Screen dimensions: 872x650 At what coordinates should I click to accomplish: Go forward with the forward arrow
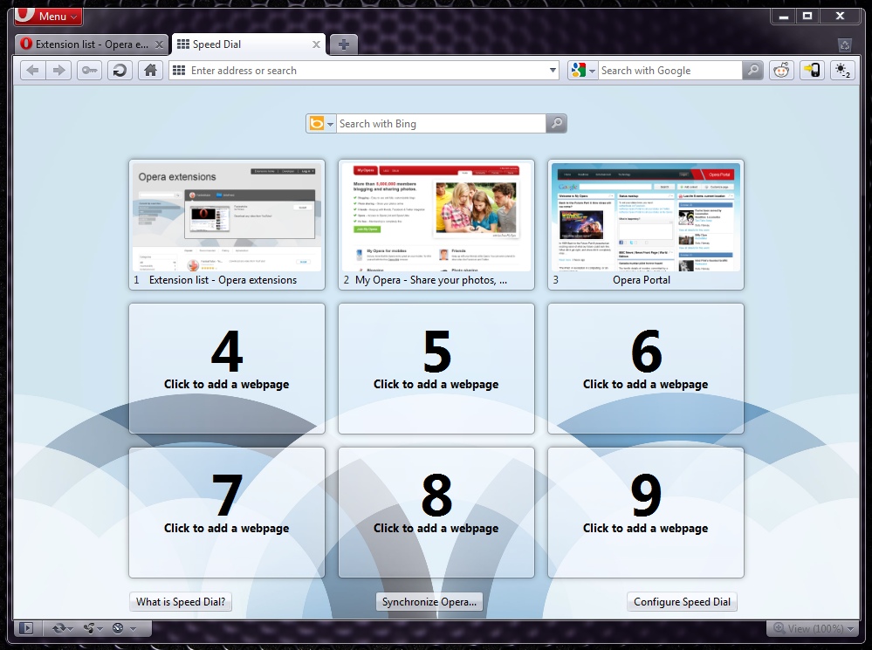pos(59,71)
